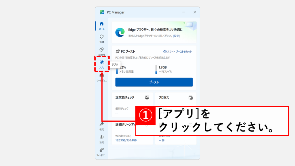Click the PC ブースト rocket icon
This screenshot has height=166, width=295.
click(118, 51)
